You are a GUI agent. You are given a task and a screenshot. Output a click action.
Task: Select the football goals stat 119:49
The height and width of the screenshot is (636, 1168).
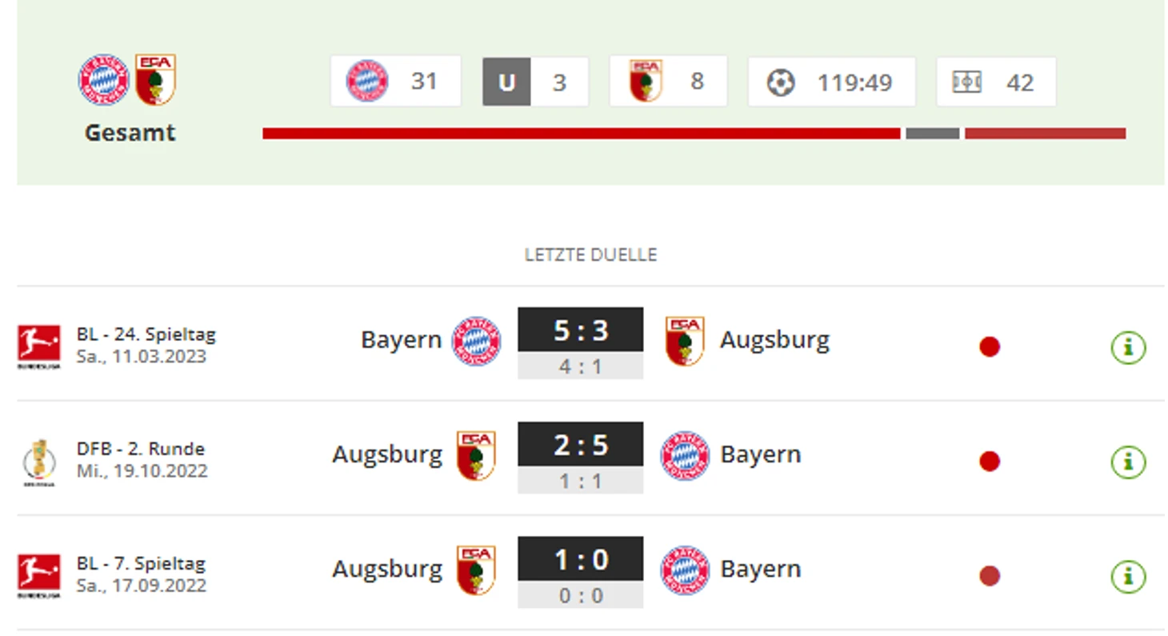click(831, 82)
